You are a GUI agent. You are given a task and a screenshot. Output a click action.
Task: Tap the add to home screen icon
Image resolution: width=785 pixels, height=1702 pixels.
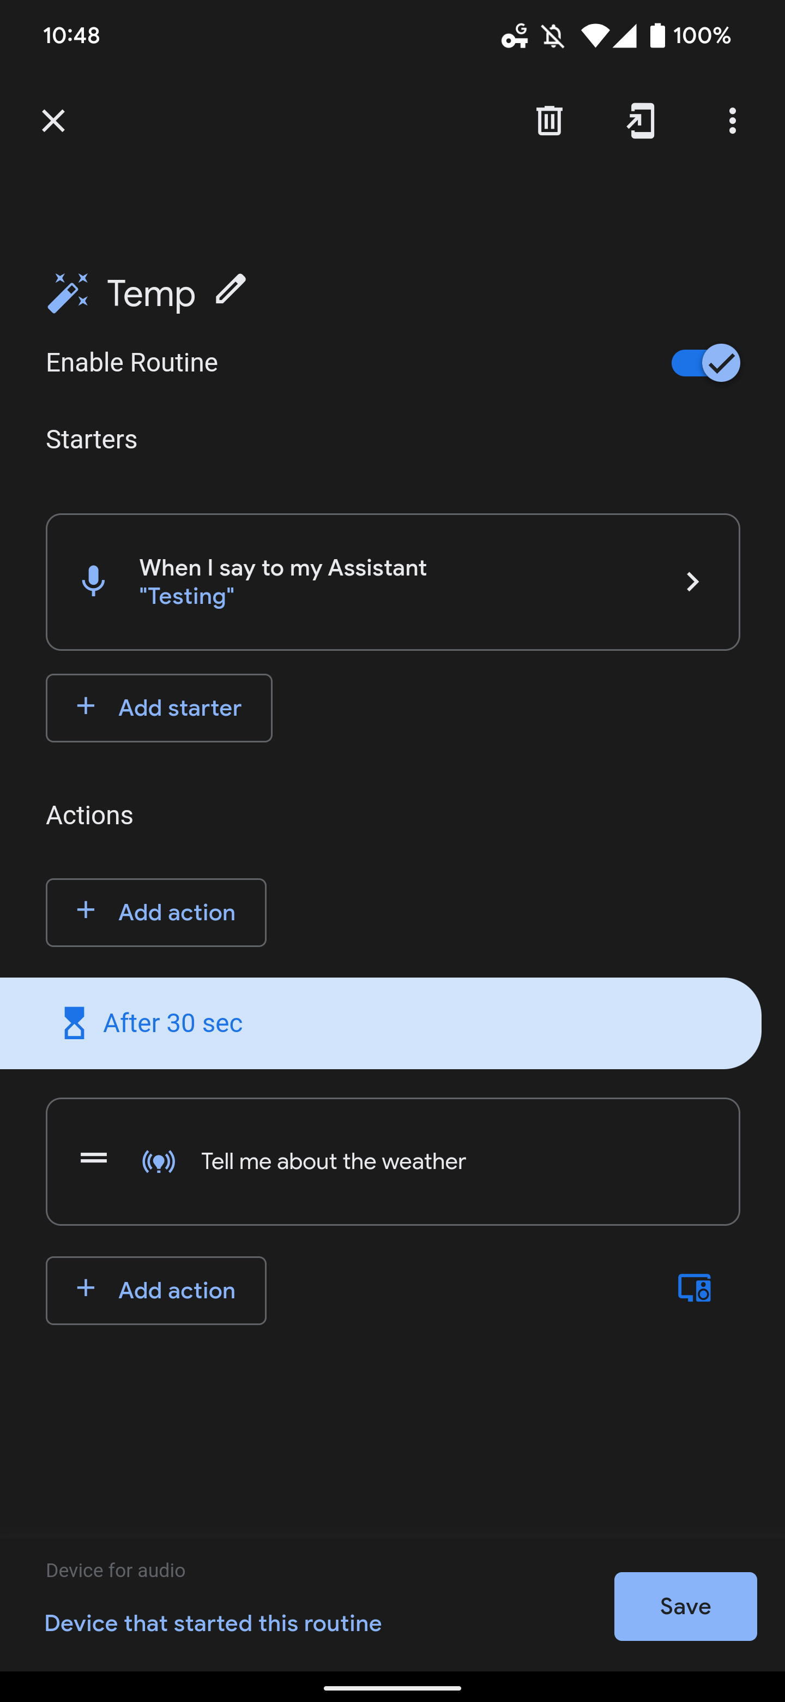coord(641,120)
